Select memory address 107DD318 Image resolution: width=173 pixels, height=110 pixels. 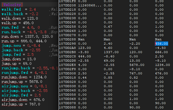[x=67, y=78]
